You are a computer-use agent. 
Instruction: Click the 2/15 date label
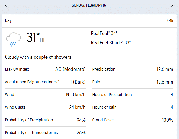pyautogui.click(x=170, y=20)
